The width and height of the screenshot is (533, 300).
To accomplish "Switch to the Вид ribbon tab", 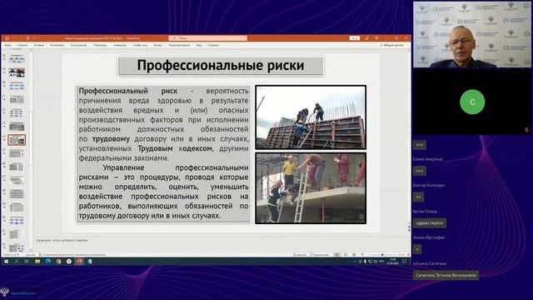I will (199, 45).
